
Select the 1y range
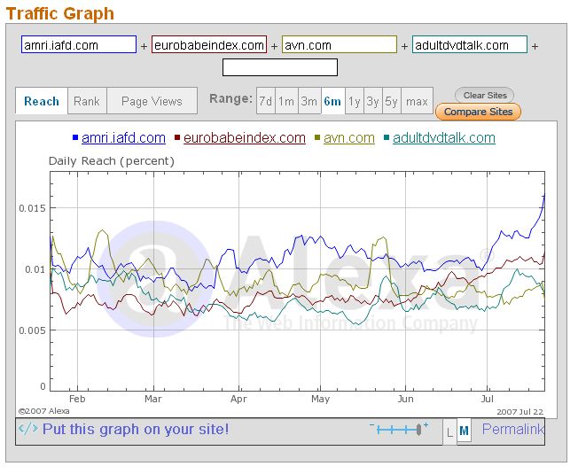point(355,101)
